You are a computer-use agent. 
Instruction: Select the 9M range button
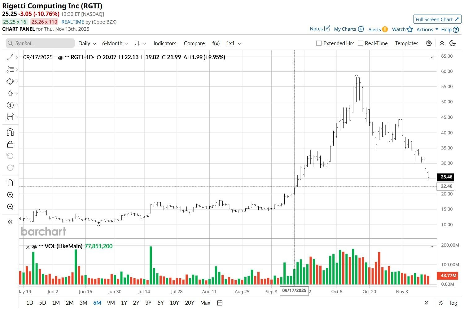[x=111, y=303]
